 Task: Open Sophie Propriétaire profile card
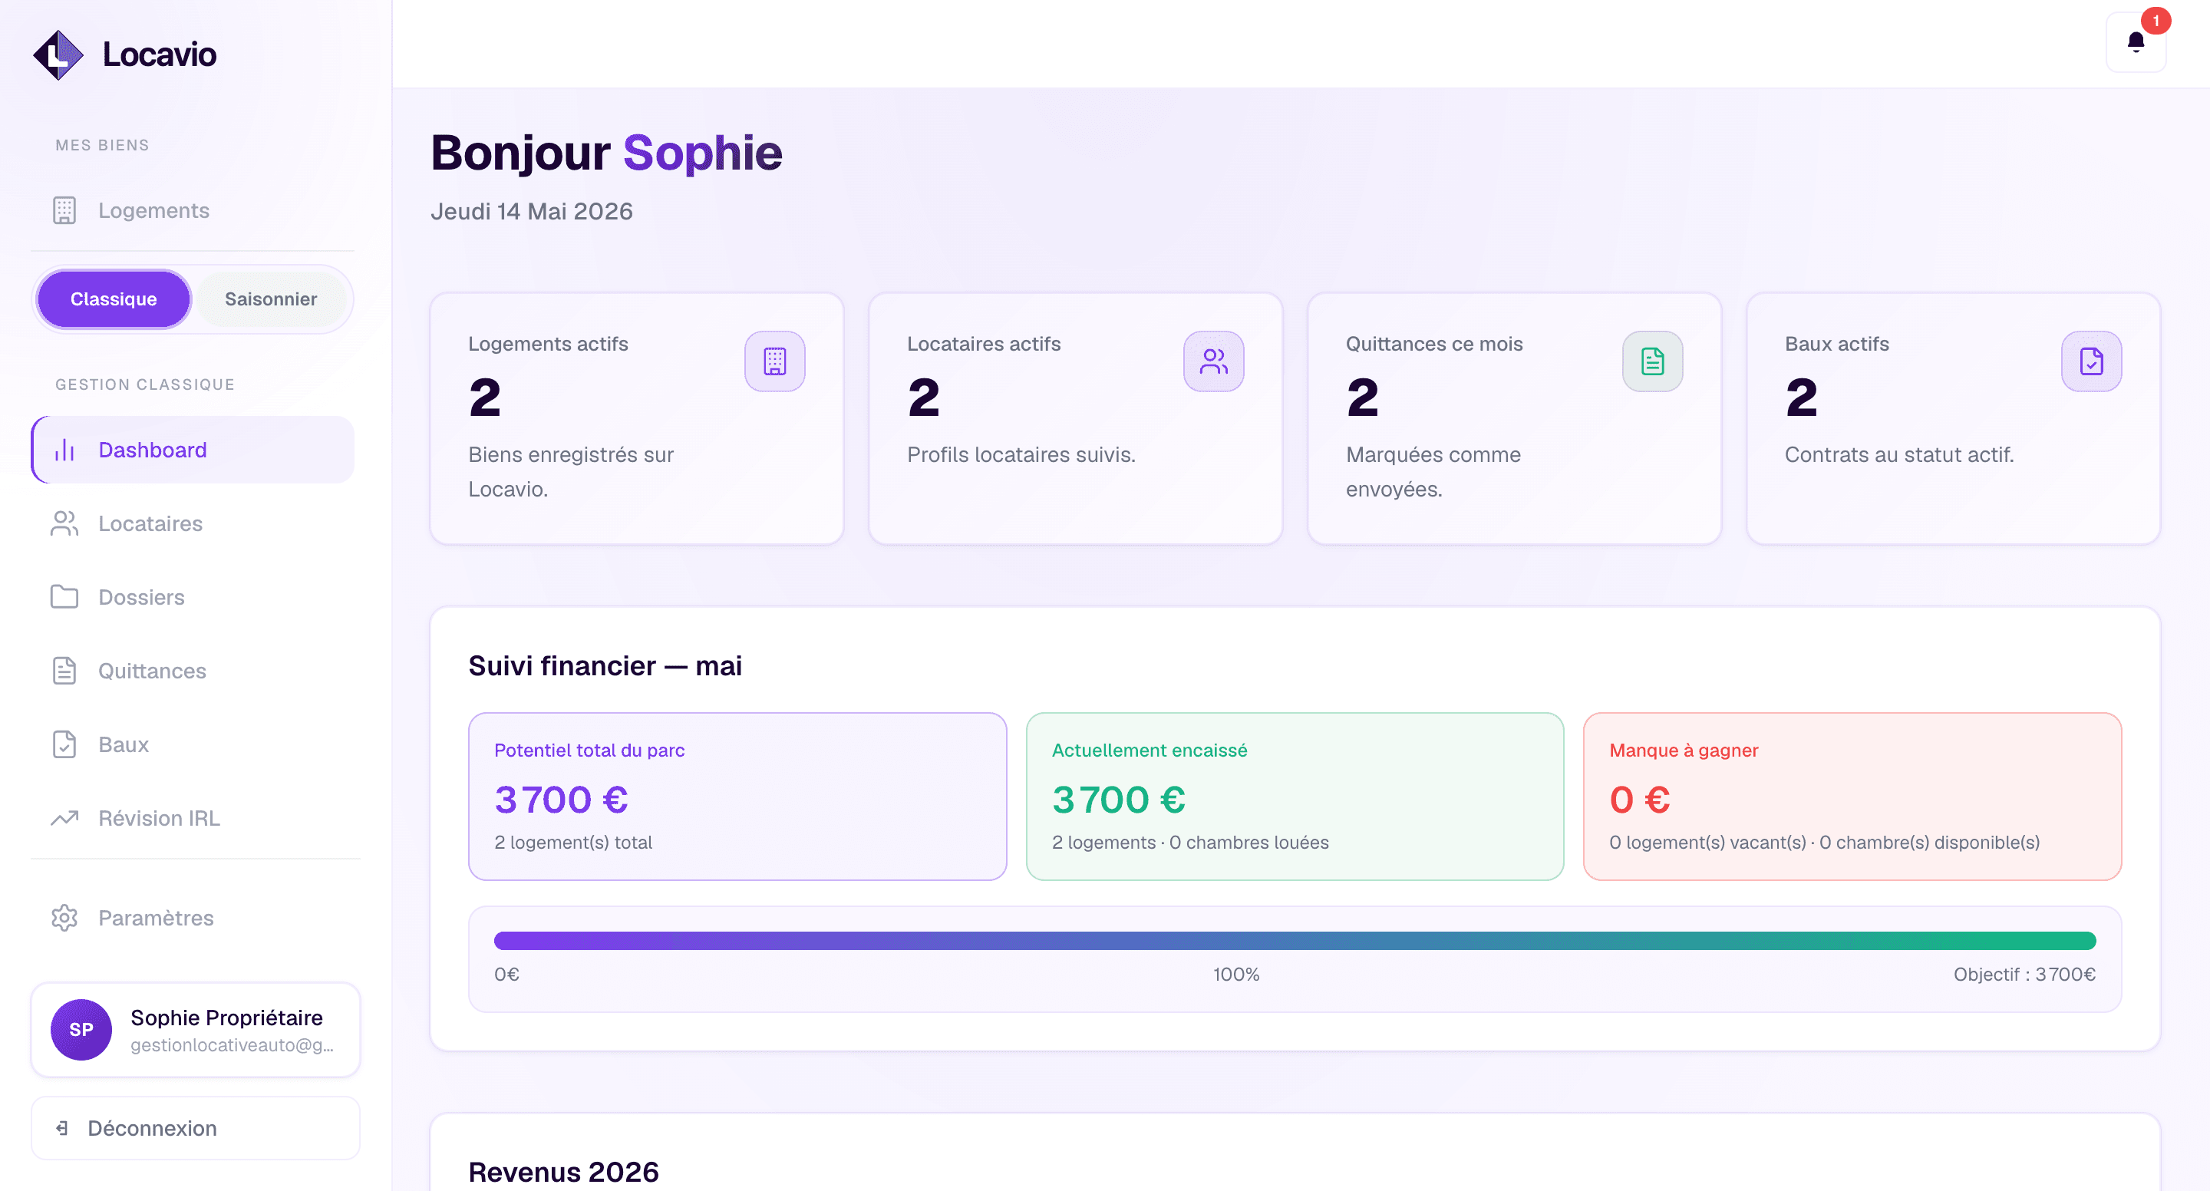click(x=196, y=1030)
